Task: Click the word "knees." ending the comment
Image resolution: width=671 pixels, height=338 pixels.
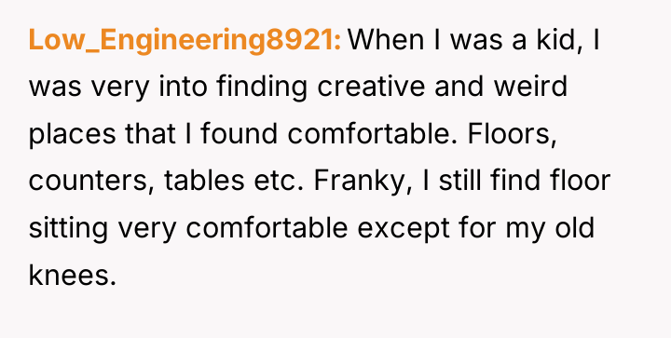Action: 73,275
